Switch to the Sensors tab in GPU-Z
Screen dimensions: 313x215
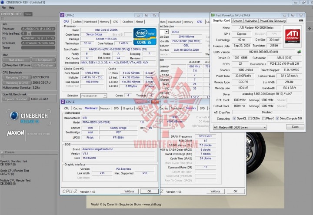pos(237,20)
